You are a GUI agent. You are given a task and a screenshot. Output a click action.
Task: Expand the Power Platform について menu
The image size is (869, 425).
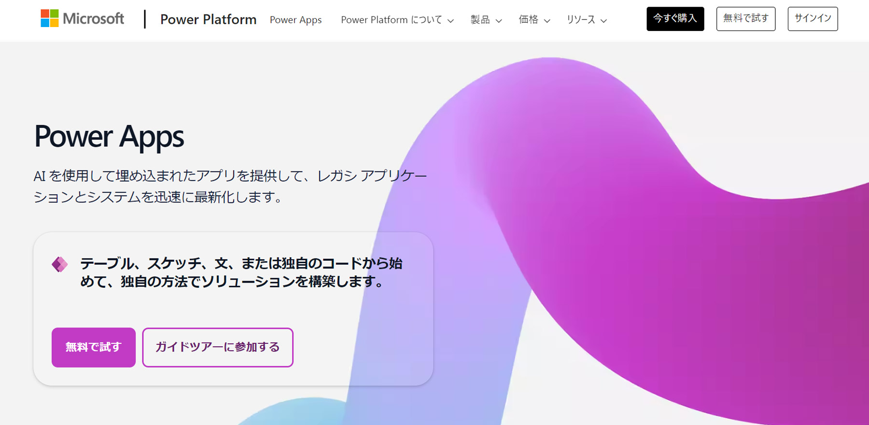click(x=397, y=20)
